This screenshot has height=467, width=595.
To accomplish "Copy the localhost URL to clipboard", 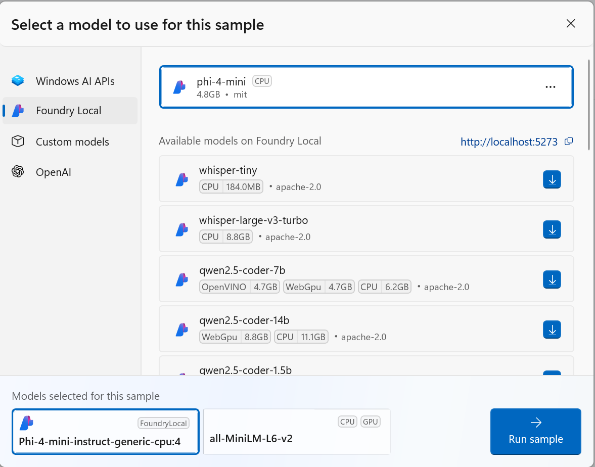I will (569, 141).
